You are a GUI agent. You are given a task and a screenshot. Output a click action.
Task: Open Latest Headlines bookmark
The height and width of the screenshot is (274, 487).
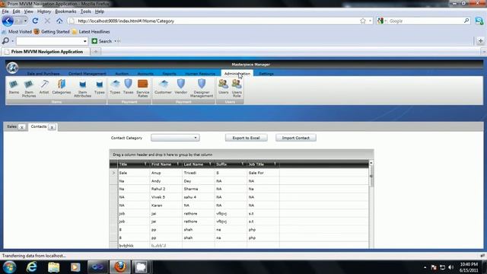pyautogui.click(x=91, y=32)
